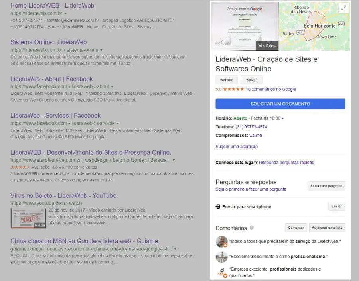Open dropdown arrow beside Facebook about URL
The width and height of the screenshot is (359, 281).
coord(112,87)
